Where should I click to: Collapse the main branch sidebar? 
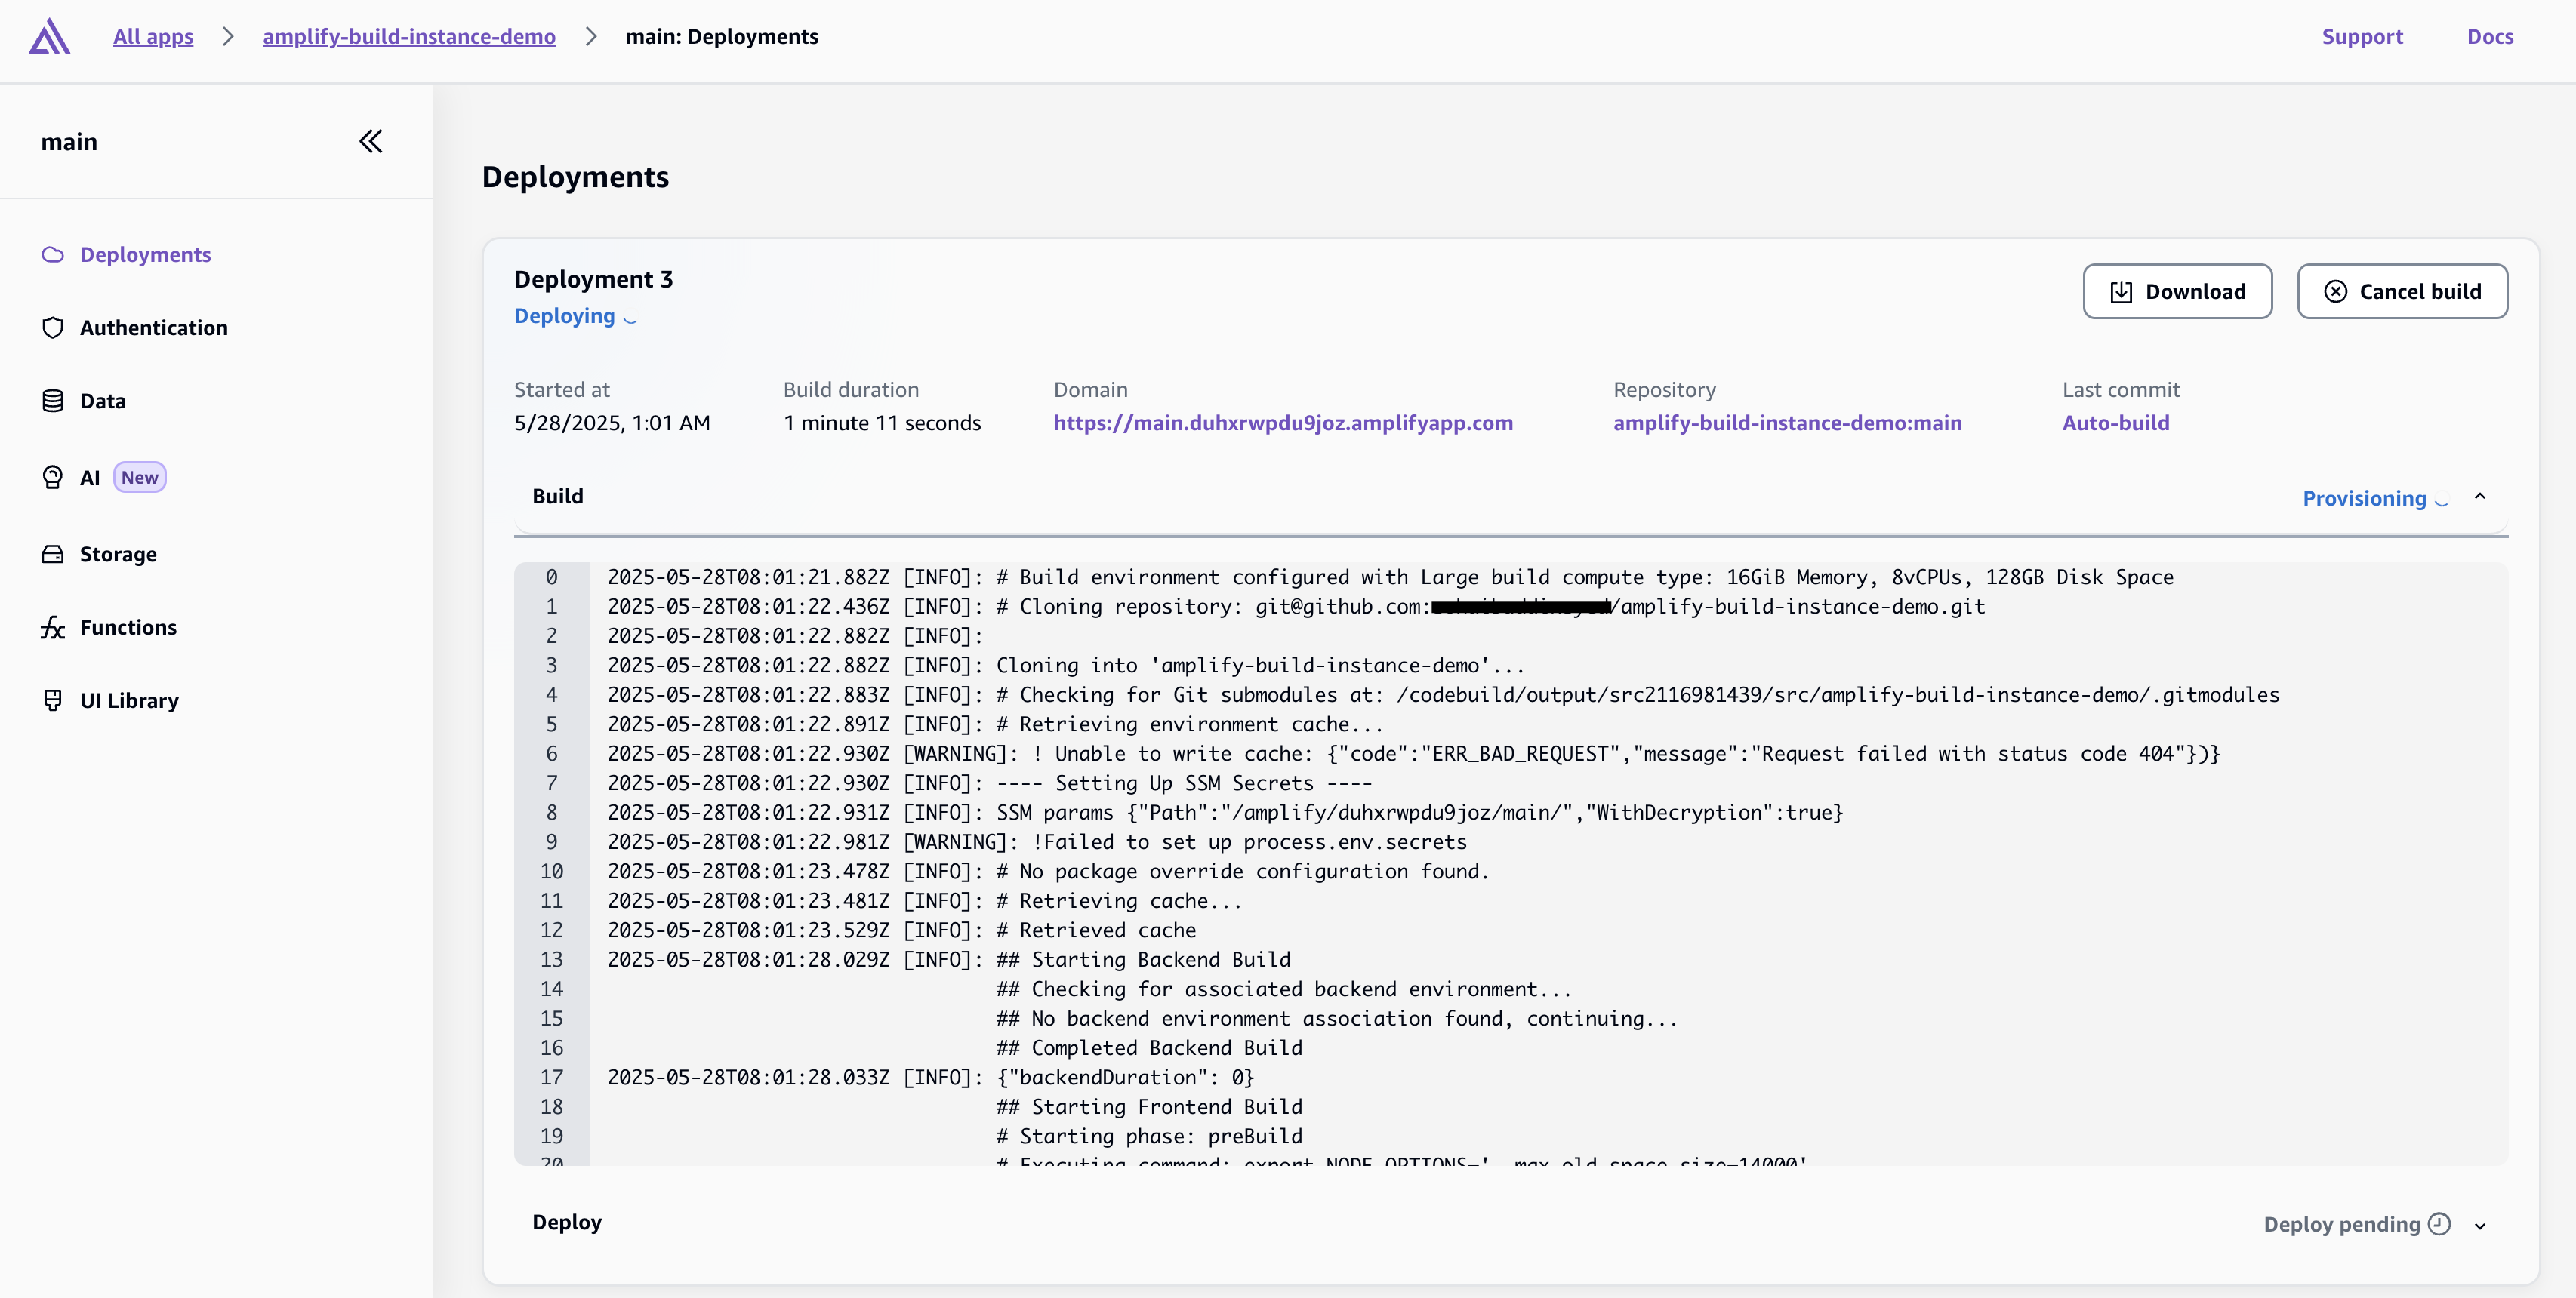coord(370,141)
